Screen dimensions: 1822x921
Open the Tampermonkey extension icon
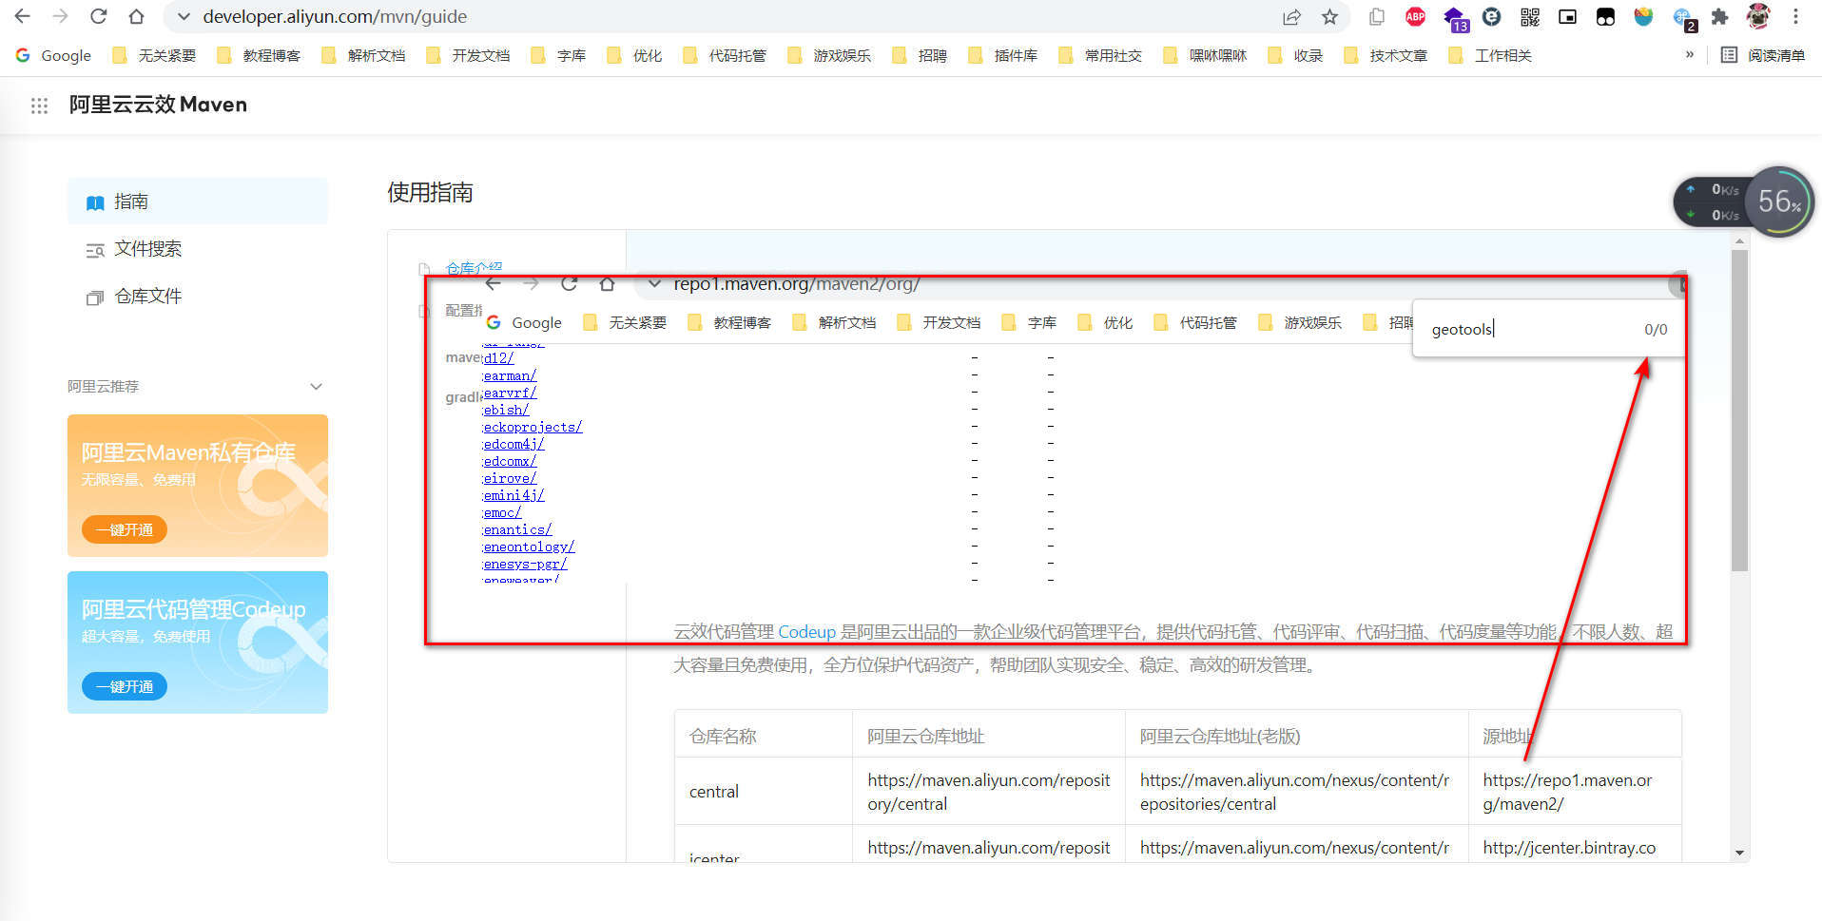click(x=1605, y=16)
